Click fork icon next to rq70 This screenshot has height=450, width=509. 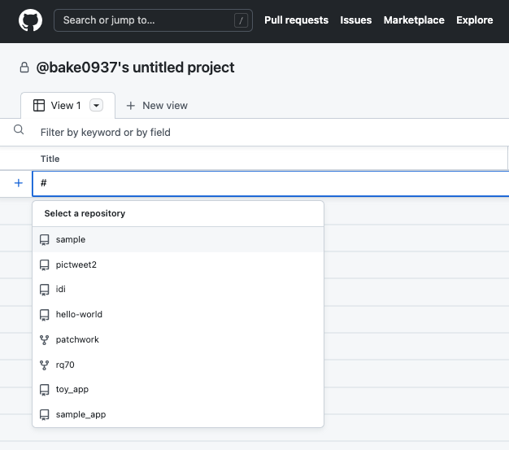point(44,365)
